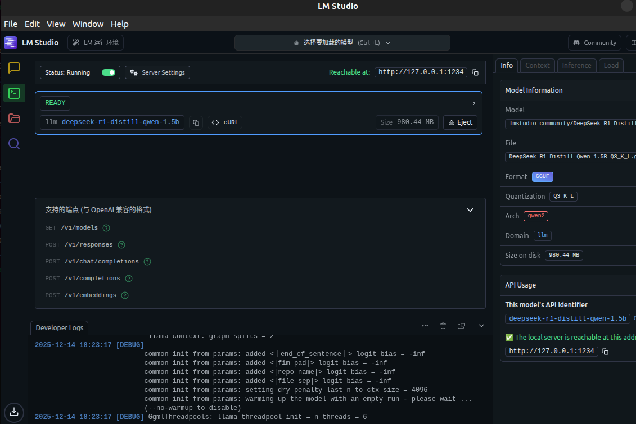Open Server Settings

click(x=157, y=72)
